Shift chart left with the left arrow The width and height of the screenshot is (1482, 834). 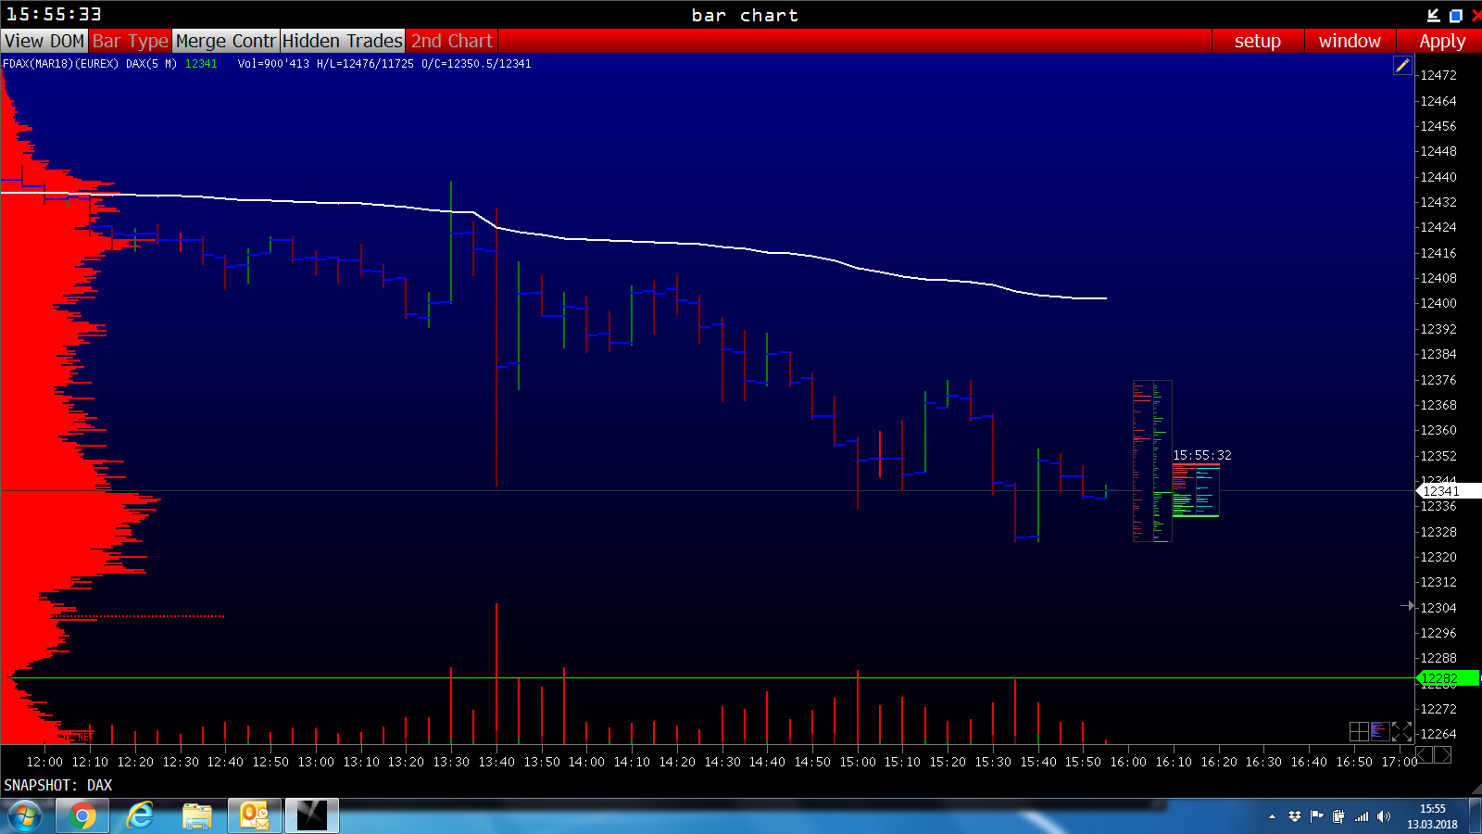(x=1425, y=755)
